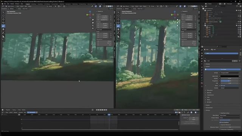Viewport: 242px width, 136px height.
Task: Open Shadow Mode dropdown
Action: click(230, 117)
